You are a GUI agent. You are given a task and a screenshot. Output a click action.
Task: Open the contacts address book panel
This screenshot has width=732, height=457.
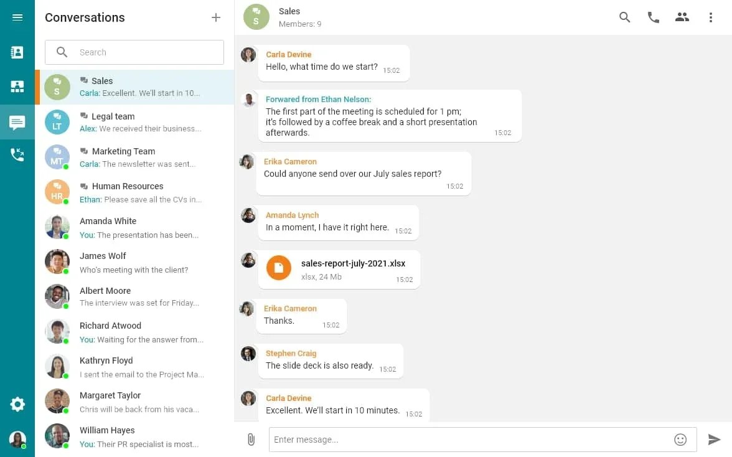(x=17, y=52)
